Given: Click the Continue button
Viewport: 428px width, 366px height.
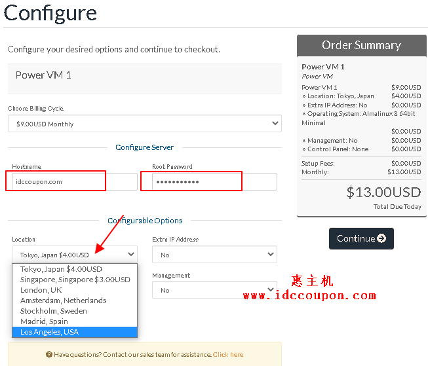Looking at the screenshot, I should [360, 239].
